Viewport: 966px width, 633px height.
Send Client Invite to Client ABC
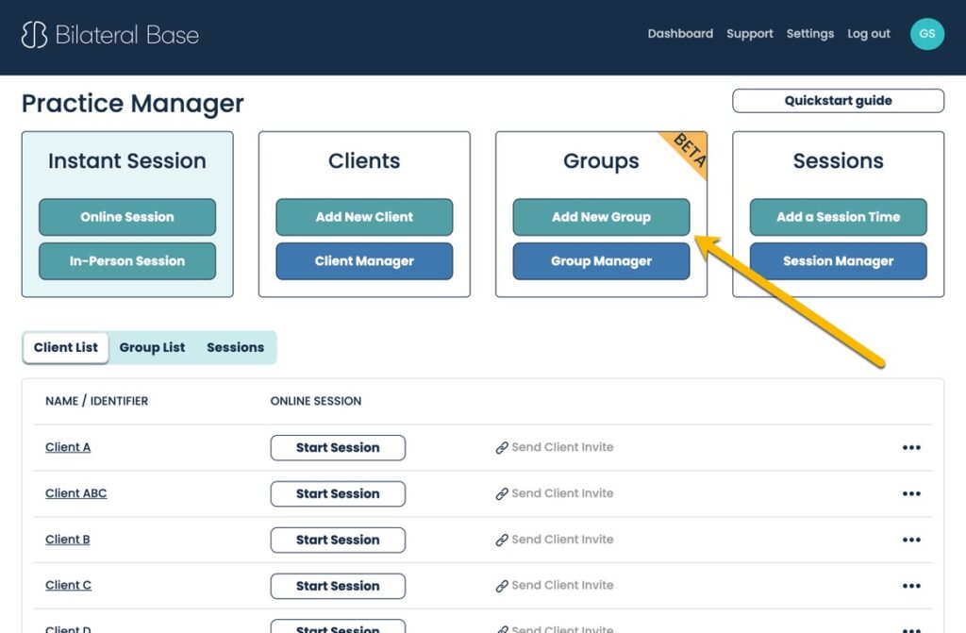[x=562, y=493]
